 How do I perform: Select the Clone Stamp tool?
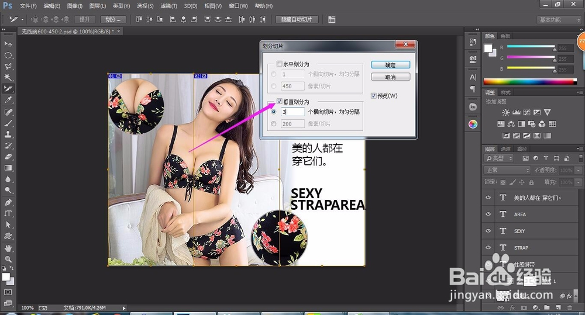(8, 134)
